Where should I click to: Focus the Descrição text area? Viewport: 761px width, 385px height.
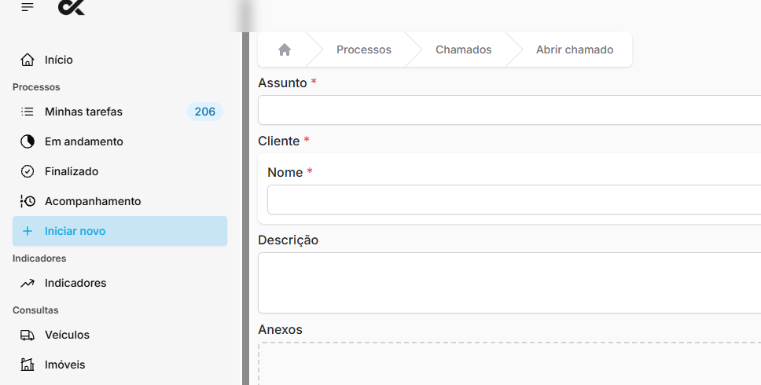[x=509, y=283]
